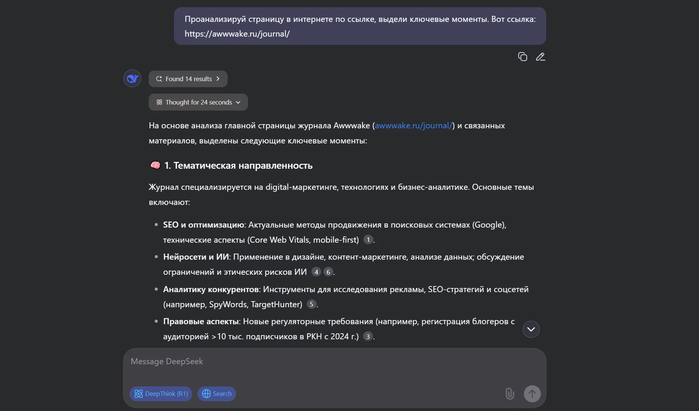Open citation badge 5 after TargetHunter
699x411 pixels.
coord(311,304)
